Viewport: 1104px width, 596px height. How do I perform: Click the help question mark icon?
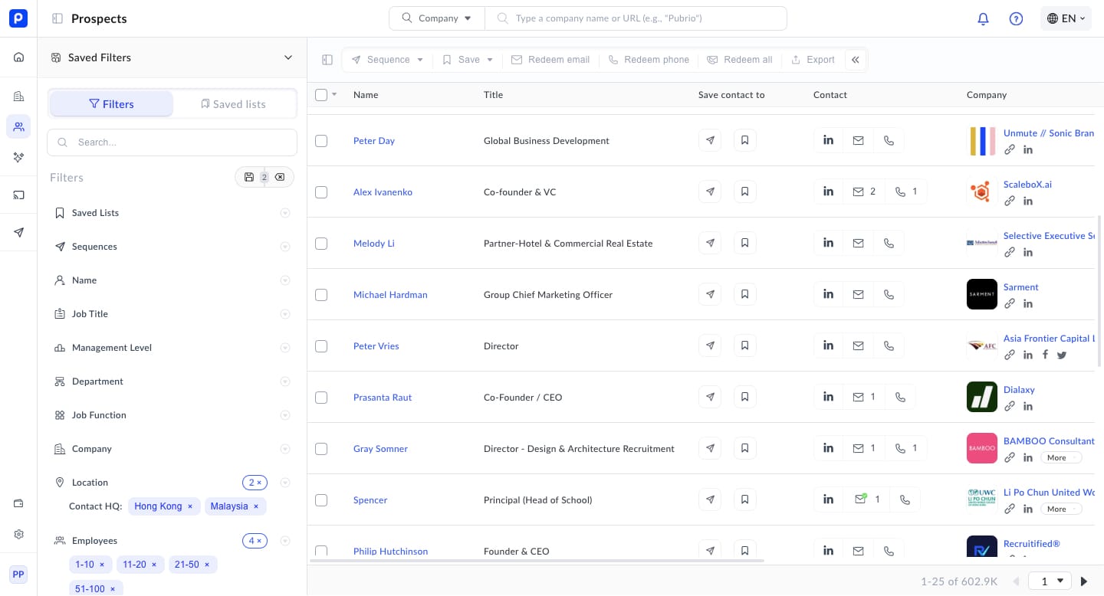[x=1016, y=19]
